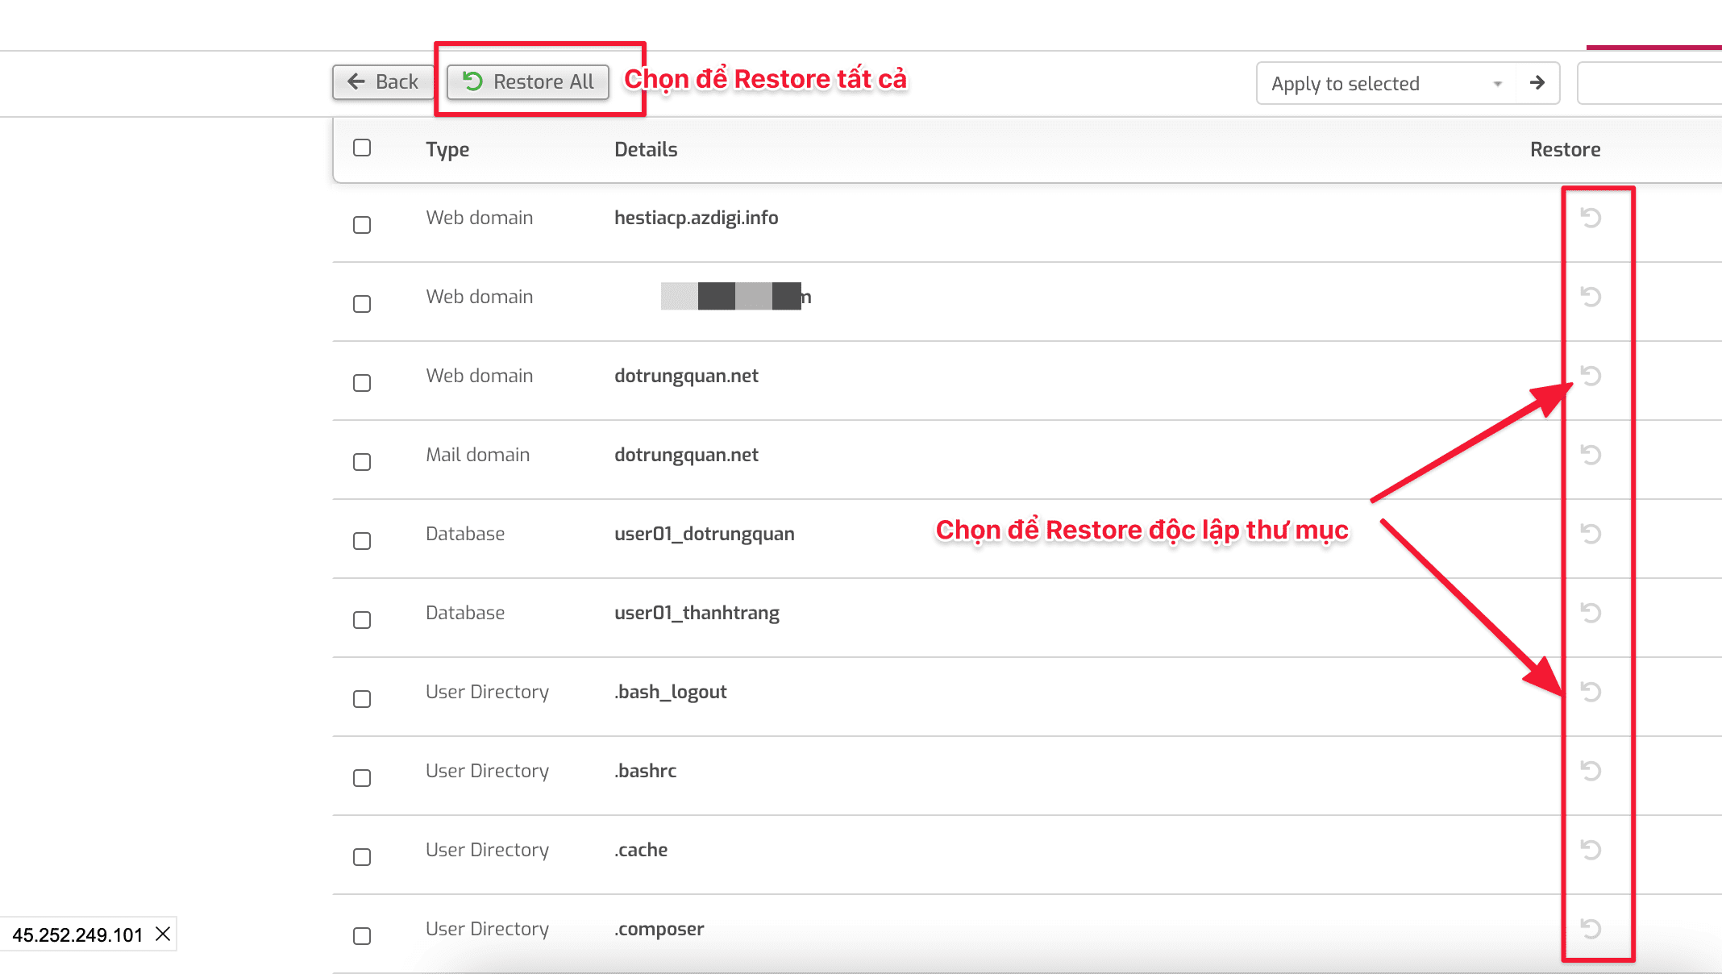Image resolution: width=1722 pixels, height=974 pixels.
Task: Check the .bashrc row checkbox
Action: [361, 777]
